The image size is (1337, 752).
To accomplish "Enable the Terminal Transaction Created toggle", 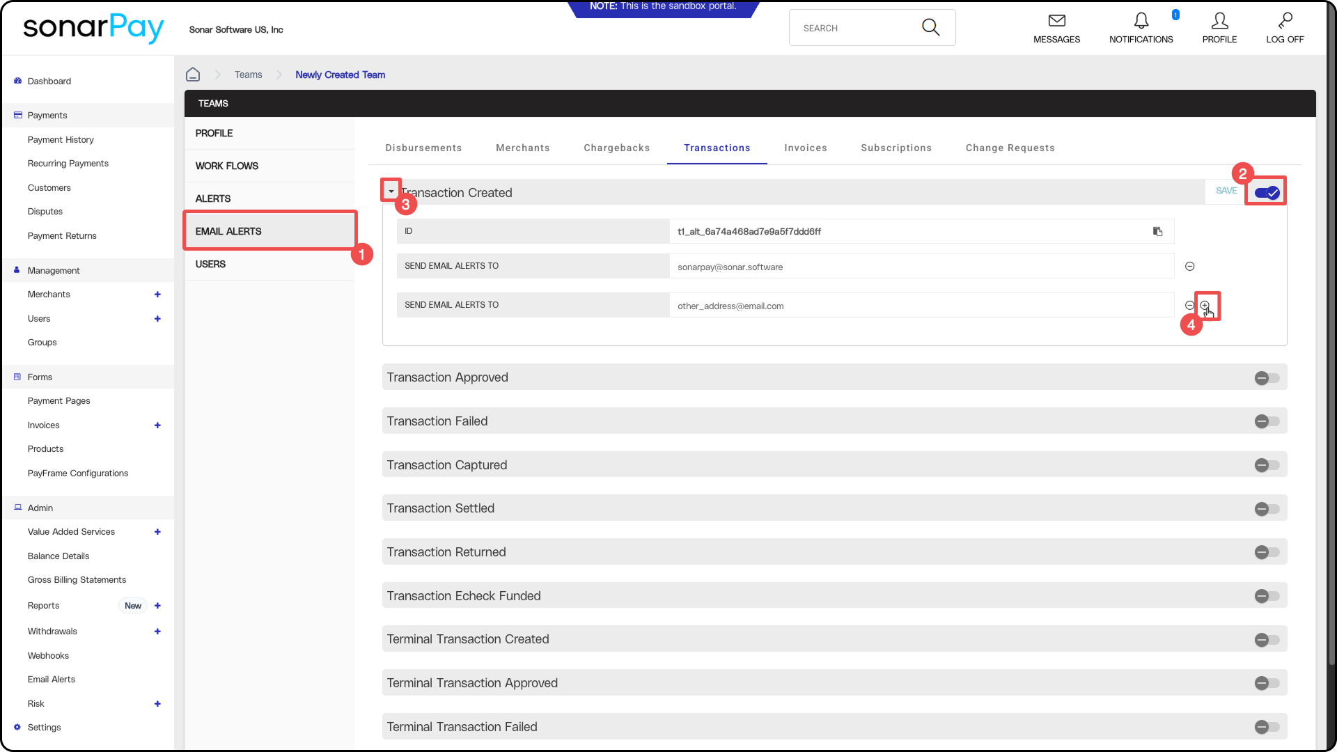I will (x=1267, y=640).
